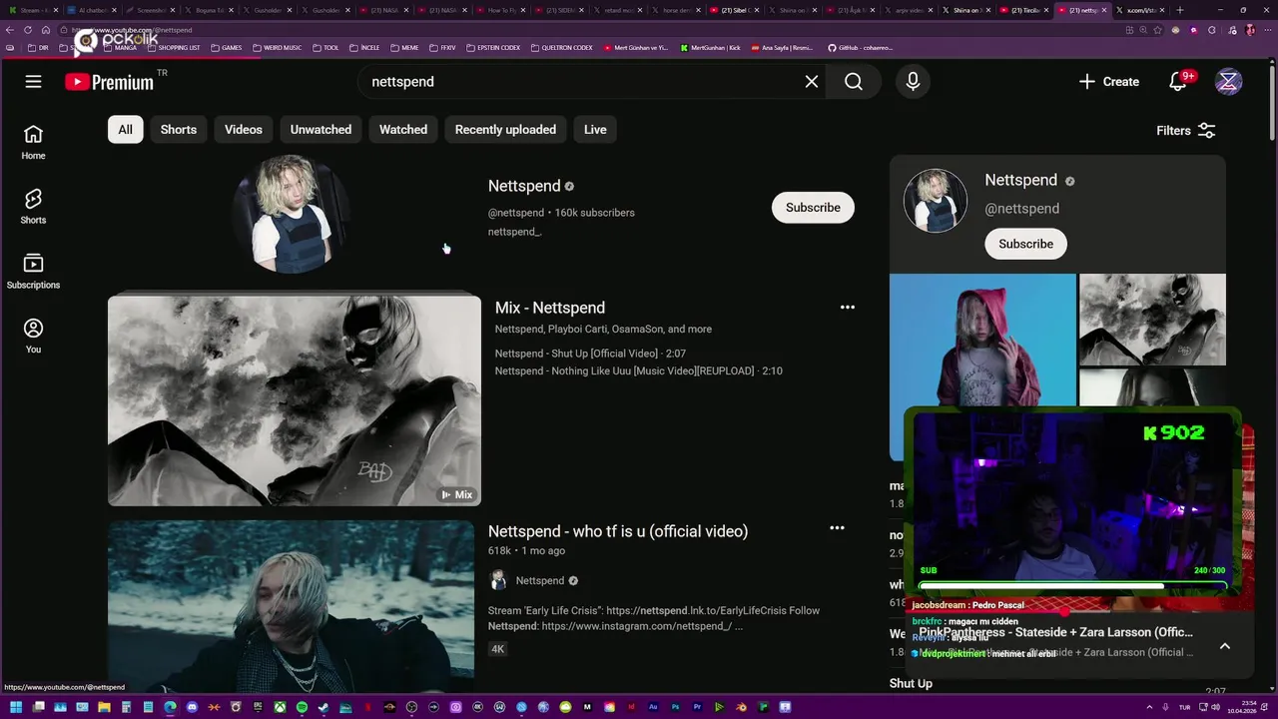
Task: Play Nothing Like Uuu [Music Video] entry
Action: [638, 370]
